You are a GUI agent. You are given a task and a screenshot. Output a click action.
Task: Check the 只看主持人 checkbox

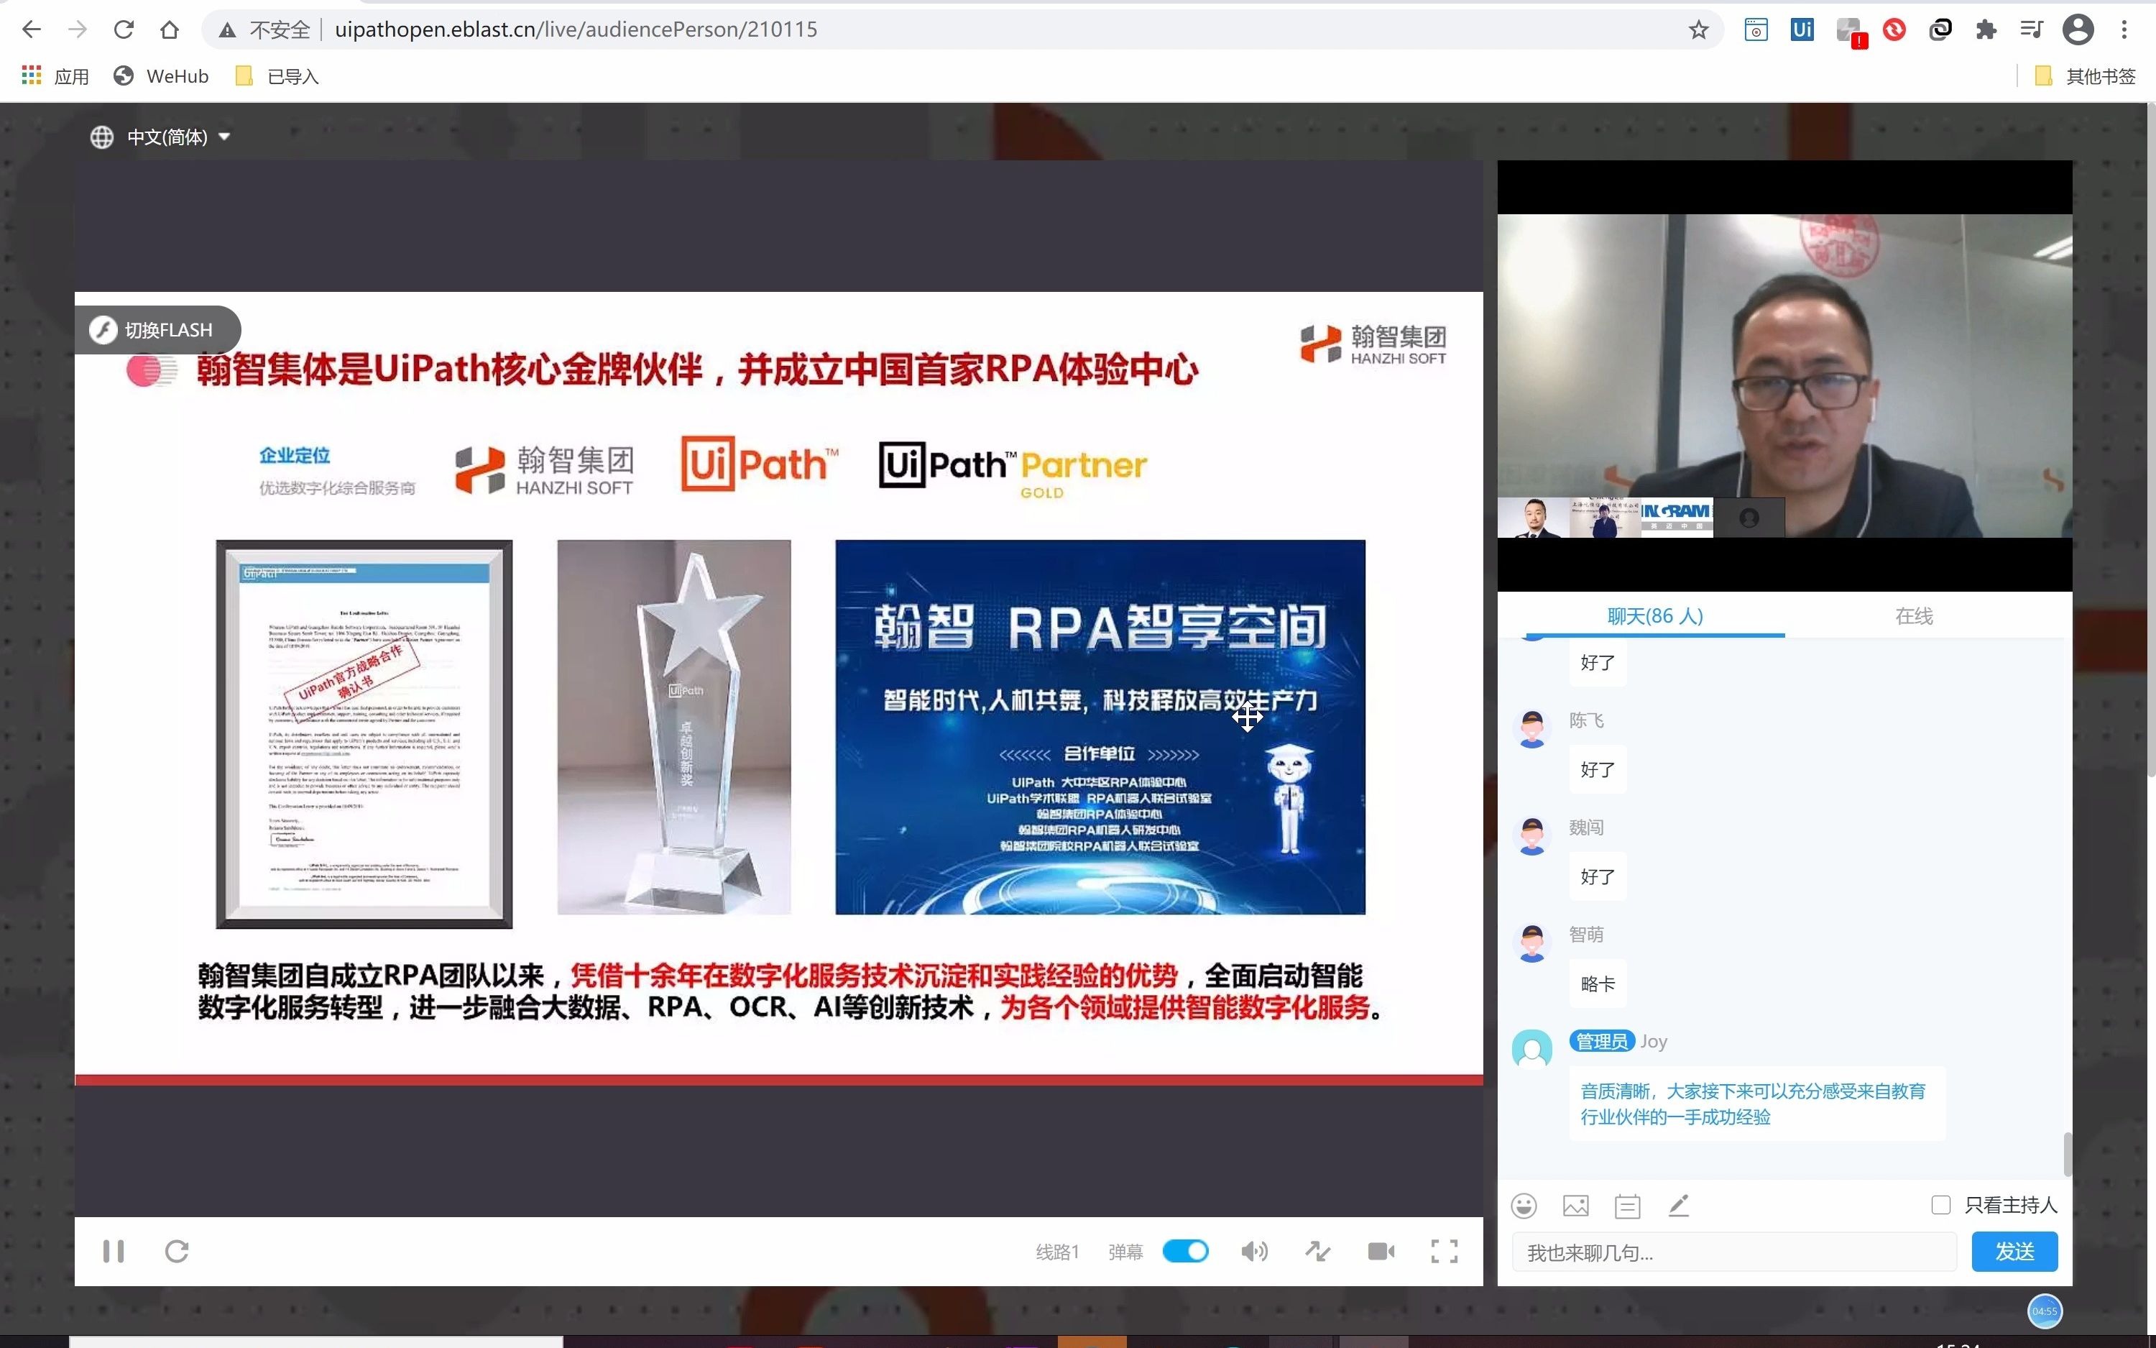pyautogui.click(x=1940, y=1204)
